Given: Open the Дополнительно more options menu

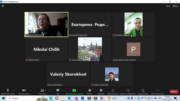Looking at the screenshot, I should pyautogui.click(x=158, y=92).
